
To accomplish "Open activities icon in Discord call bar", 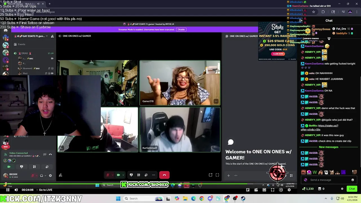I will pyautogui.click(x=138, y=175).
